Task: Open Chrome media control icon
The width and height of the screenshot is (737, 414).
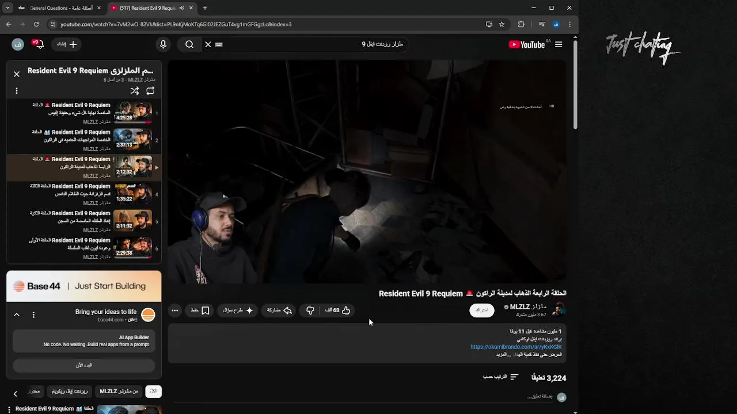Action: pos(542,24)
